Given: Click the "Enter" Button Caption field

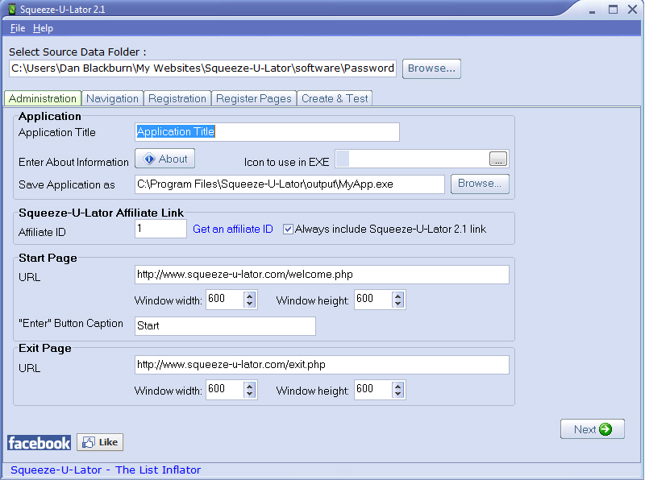Looking at the screenshot, I should pyautogui.click(x=225, y=326).
